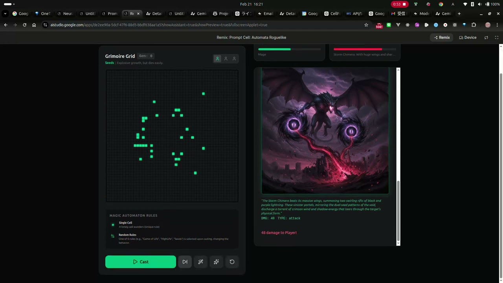Open the Device preview option
503x283 pixels.
pos(468,37)
